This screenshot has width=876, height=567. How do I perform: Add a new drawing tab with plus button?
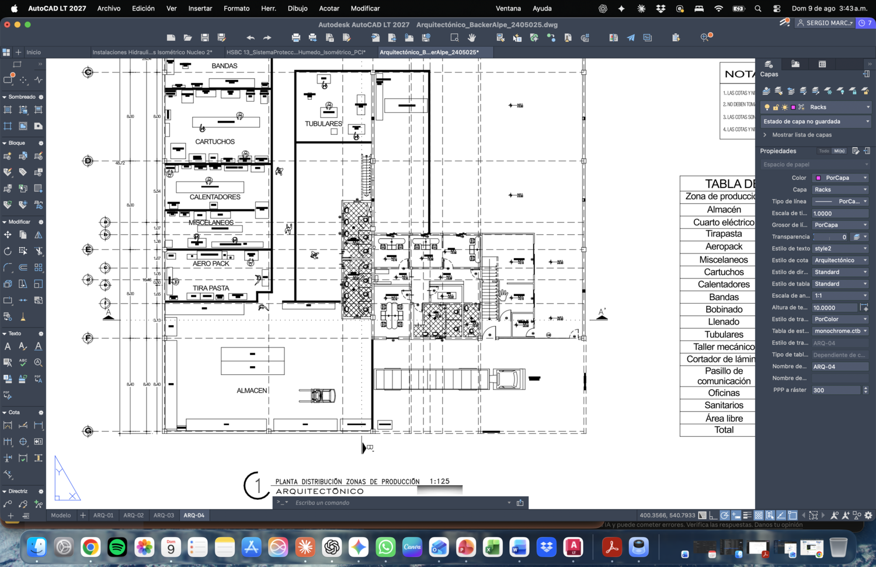(x=18, y=52)
